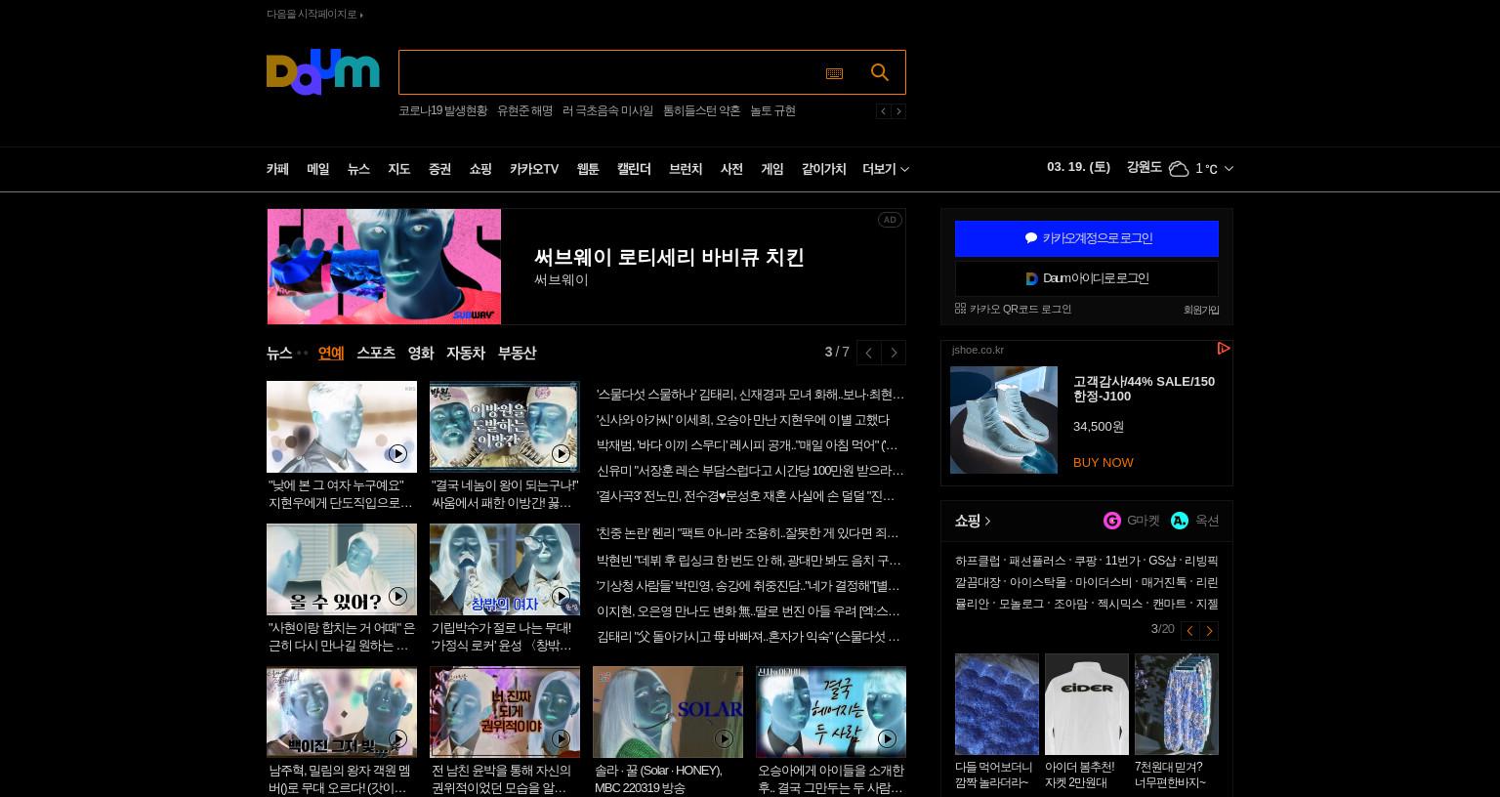Switch to the 자동차 news tab

point(466,353)
